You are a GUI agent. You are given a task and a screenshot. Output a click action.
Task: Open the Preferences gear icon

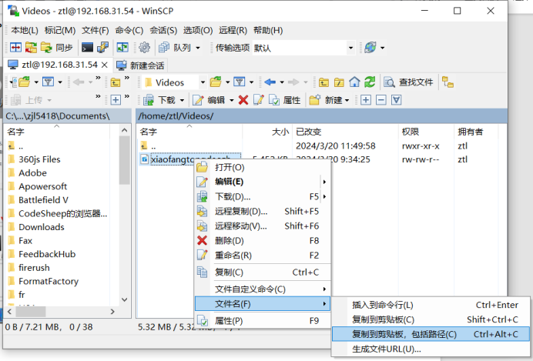(x=145, y=48)
